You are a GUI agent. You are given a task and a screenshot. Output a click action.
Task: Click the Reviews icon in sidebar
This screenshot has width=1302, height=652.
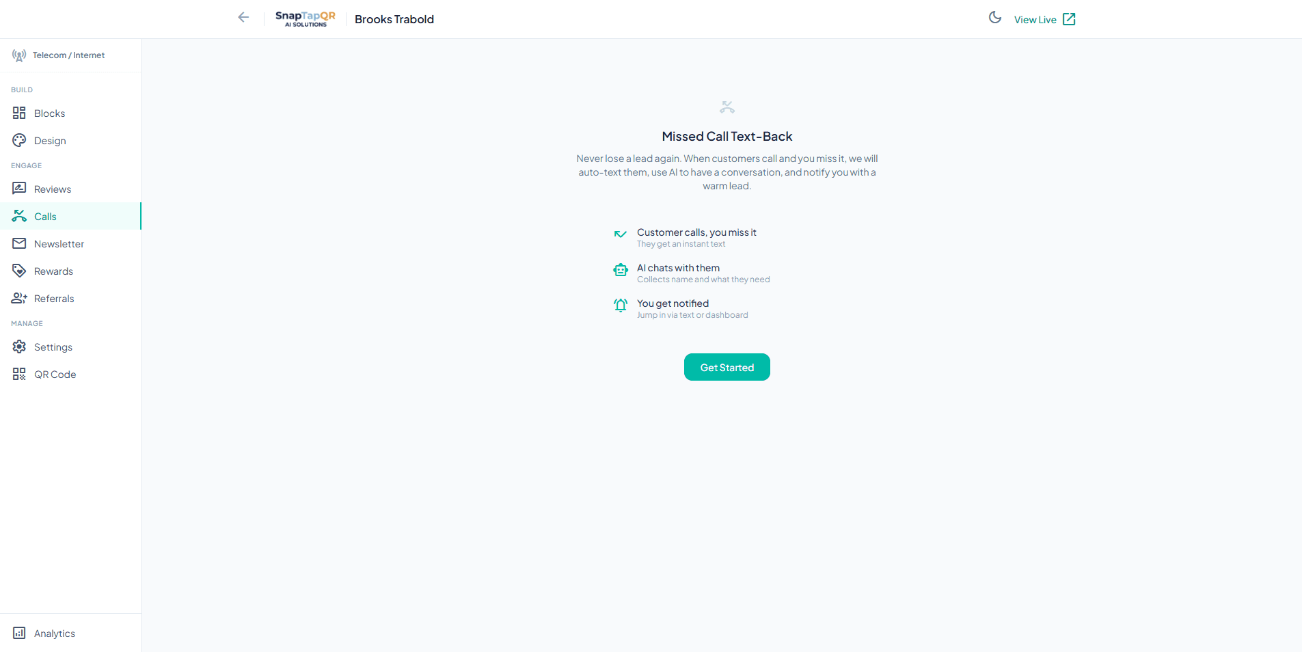19,189
